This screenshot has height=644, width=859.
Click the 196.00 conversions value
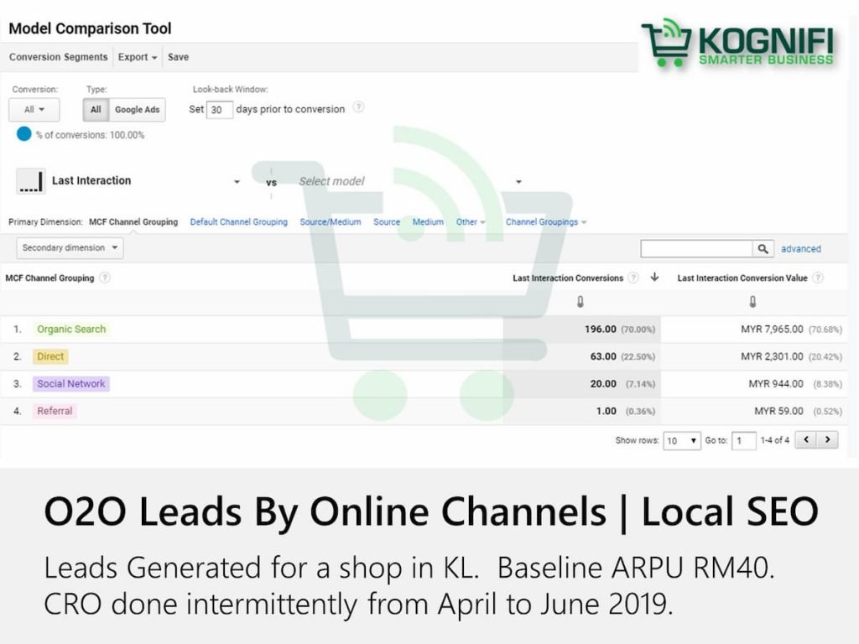coord(601,329)
